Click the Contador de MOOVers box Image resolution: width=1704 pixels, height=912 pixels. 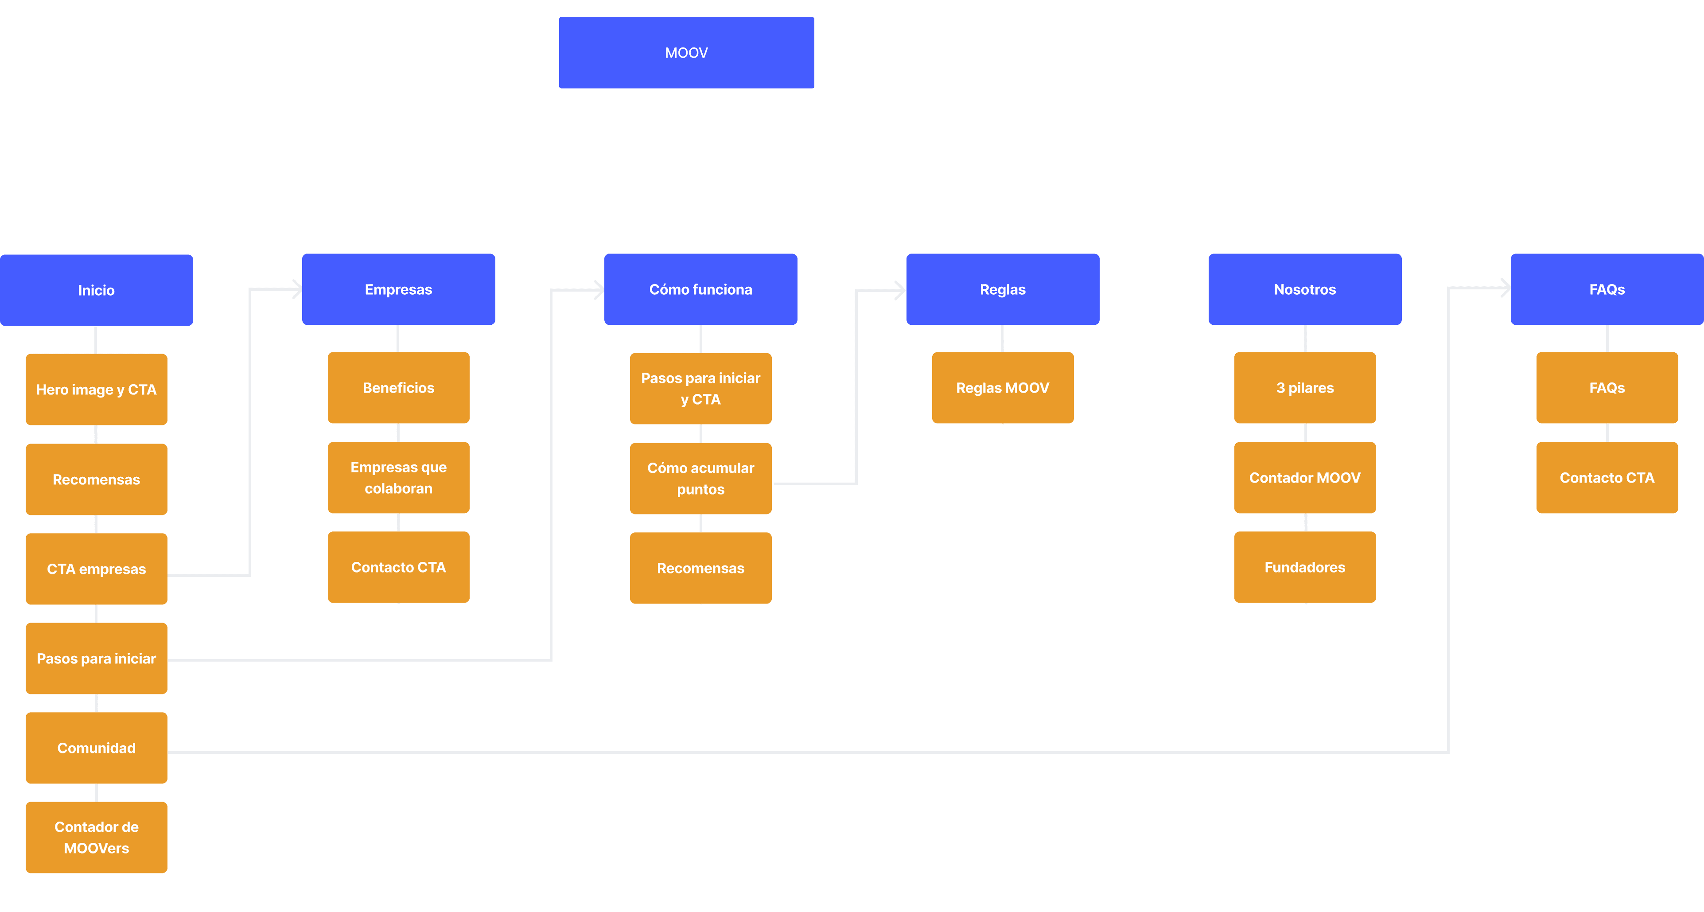coord(97,837)
